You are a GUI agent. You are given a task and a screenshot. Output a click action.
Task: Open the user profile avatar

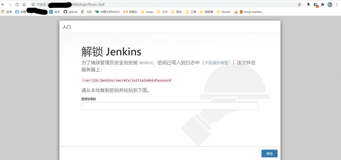[330, 5]
